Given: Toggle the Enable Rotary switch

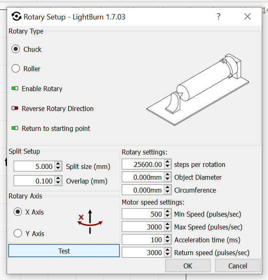Looking at the screenshot, I should point(15,89).
